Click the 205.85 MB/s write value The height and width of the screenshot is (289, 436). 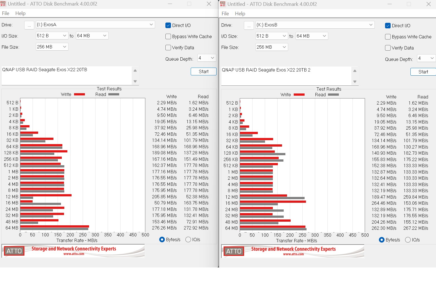coord(164,197)
